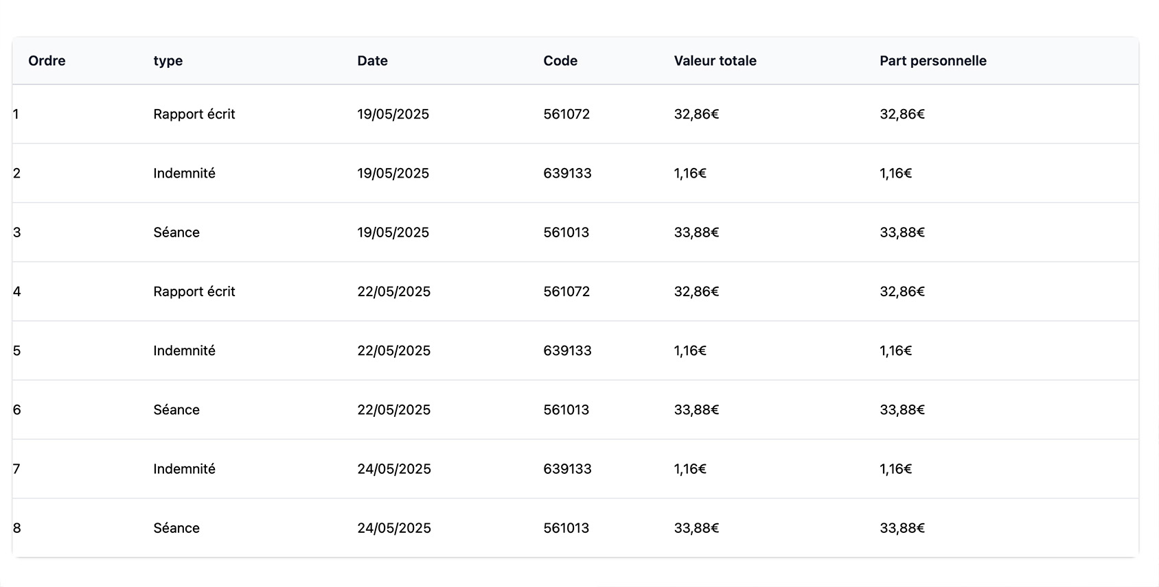
Task: Select Indemnité in row 7
Action: (184, 469)
